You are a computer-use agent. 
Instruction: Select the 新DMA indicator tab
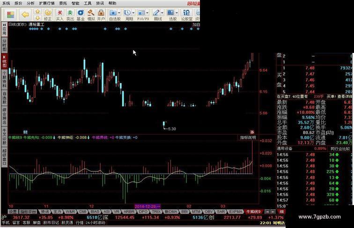click(170, 212)
